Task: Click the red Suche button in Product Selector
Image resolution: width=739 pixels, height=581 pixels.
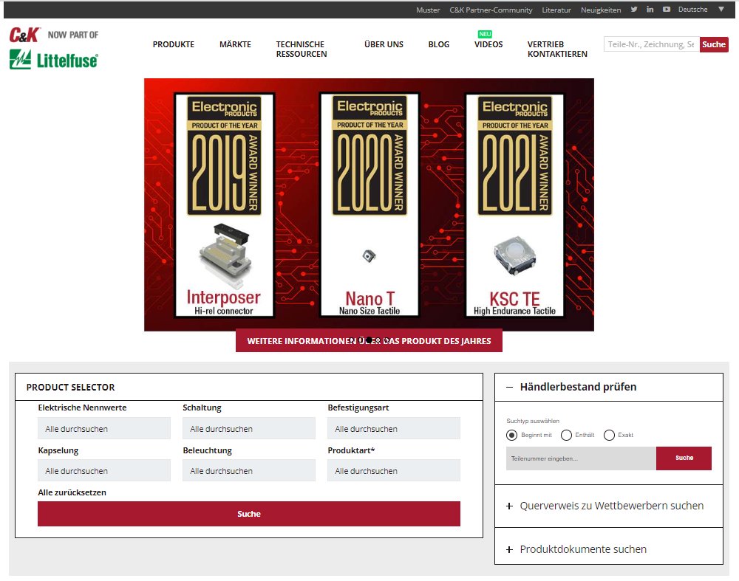Action: [x=248, y=514]
